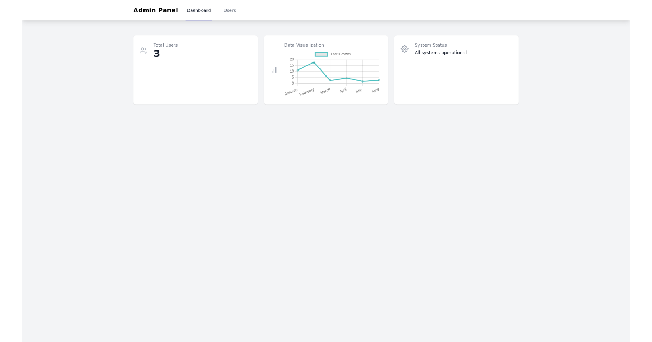Open the System Status gear icon

405,49
